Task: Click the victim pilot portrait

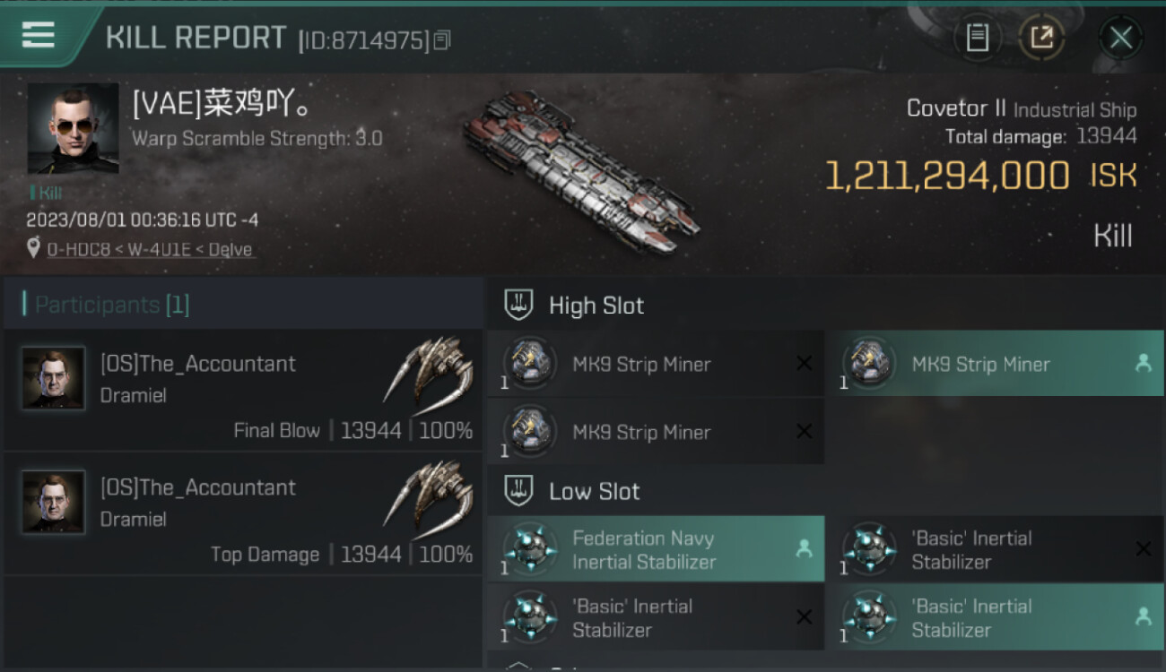Action: click(x=73, y=128)
